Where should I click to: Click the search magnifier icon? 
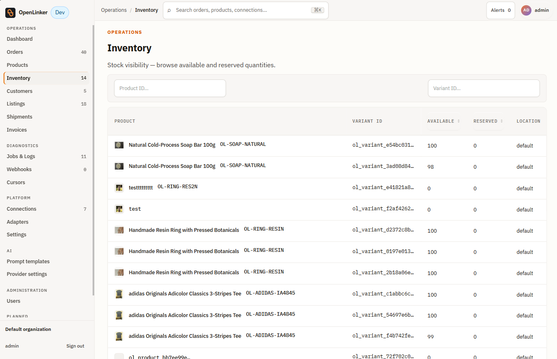coord(169,10)
